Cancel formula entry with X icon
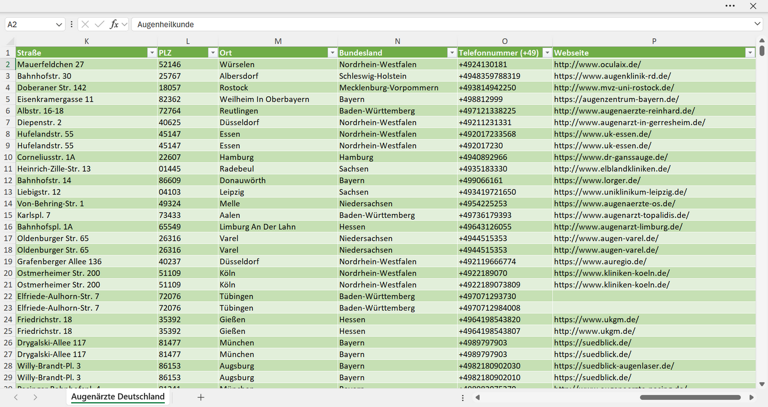The image size is (768, 407). coord(85,24)
